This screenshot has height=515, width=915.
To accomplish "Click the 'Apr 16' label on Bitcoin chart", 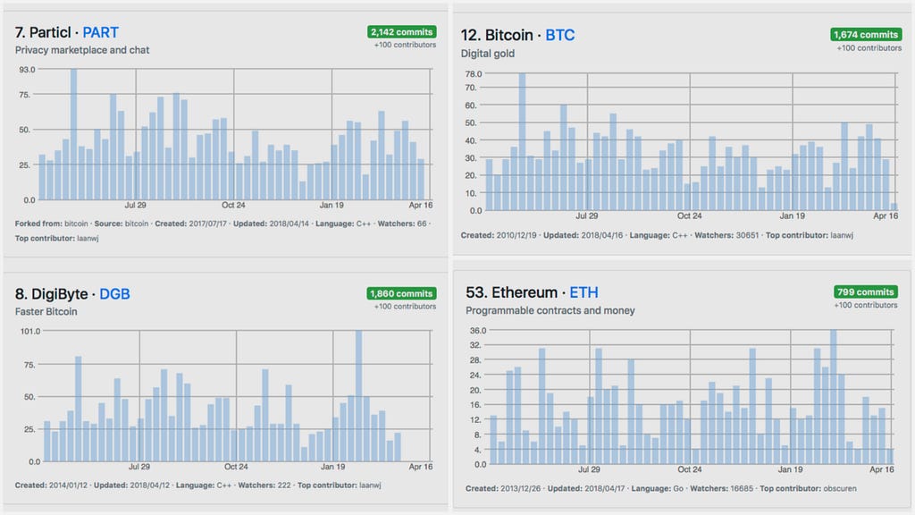I will pyautogui.click(x=886, y=216).
